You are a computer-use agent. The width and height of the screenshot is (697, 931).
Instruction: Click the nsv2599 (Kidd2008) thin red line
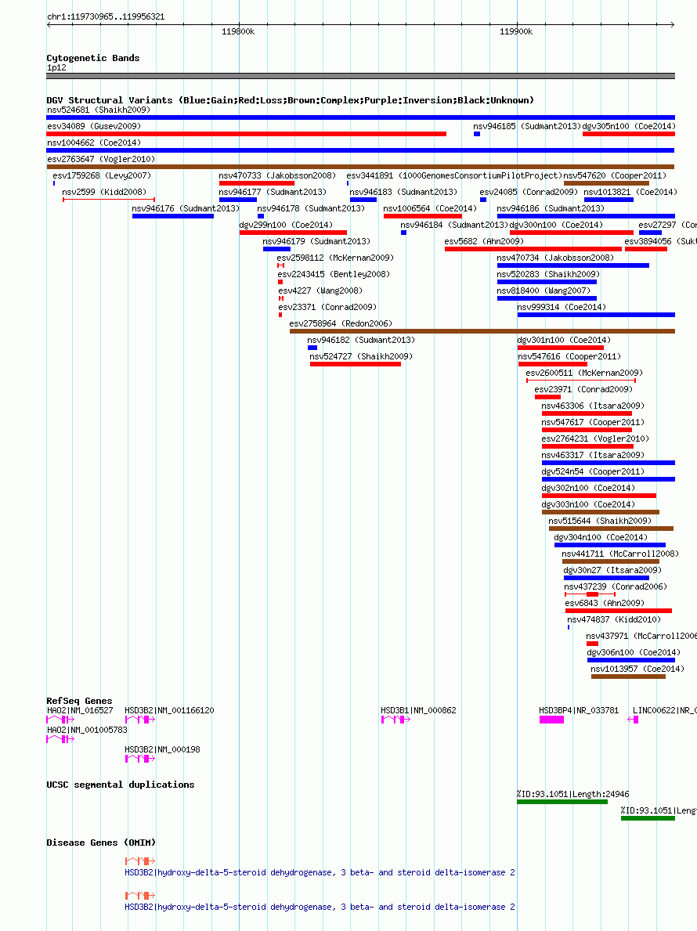tap(109, 200)
